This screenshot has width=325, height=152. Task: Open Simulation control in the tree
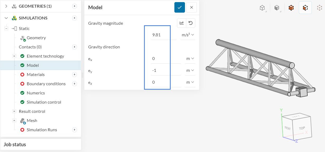coord(44,102)
